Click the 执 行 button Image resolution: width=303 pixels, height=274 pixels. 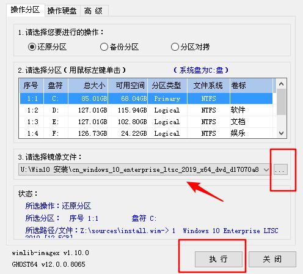(219, 259)
